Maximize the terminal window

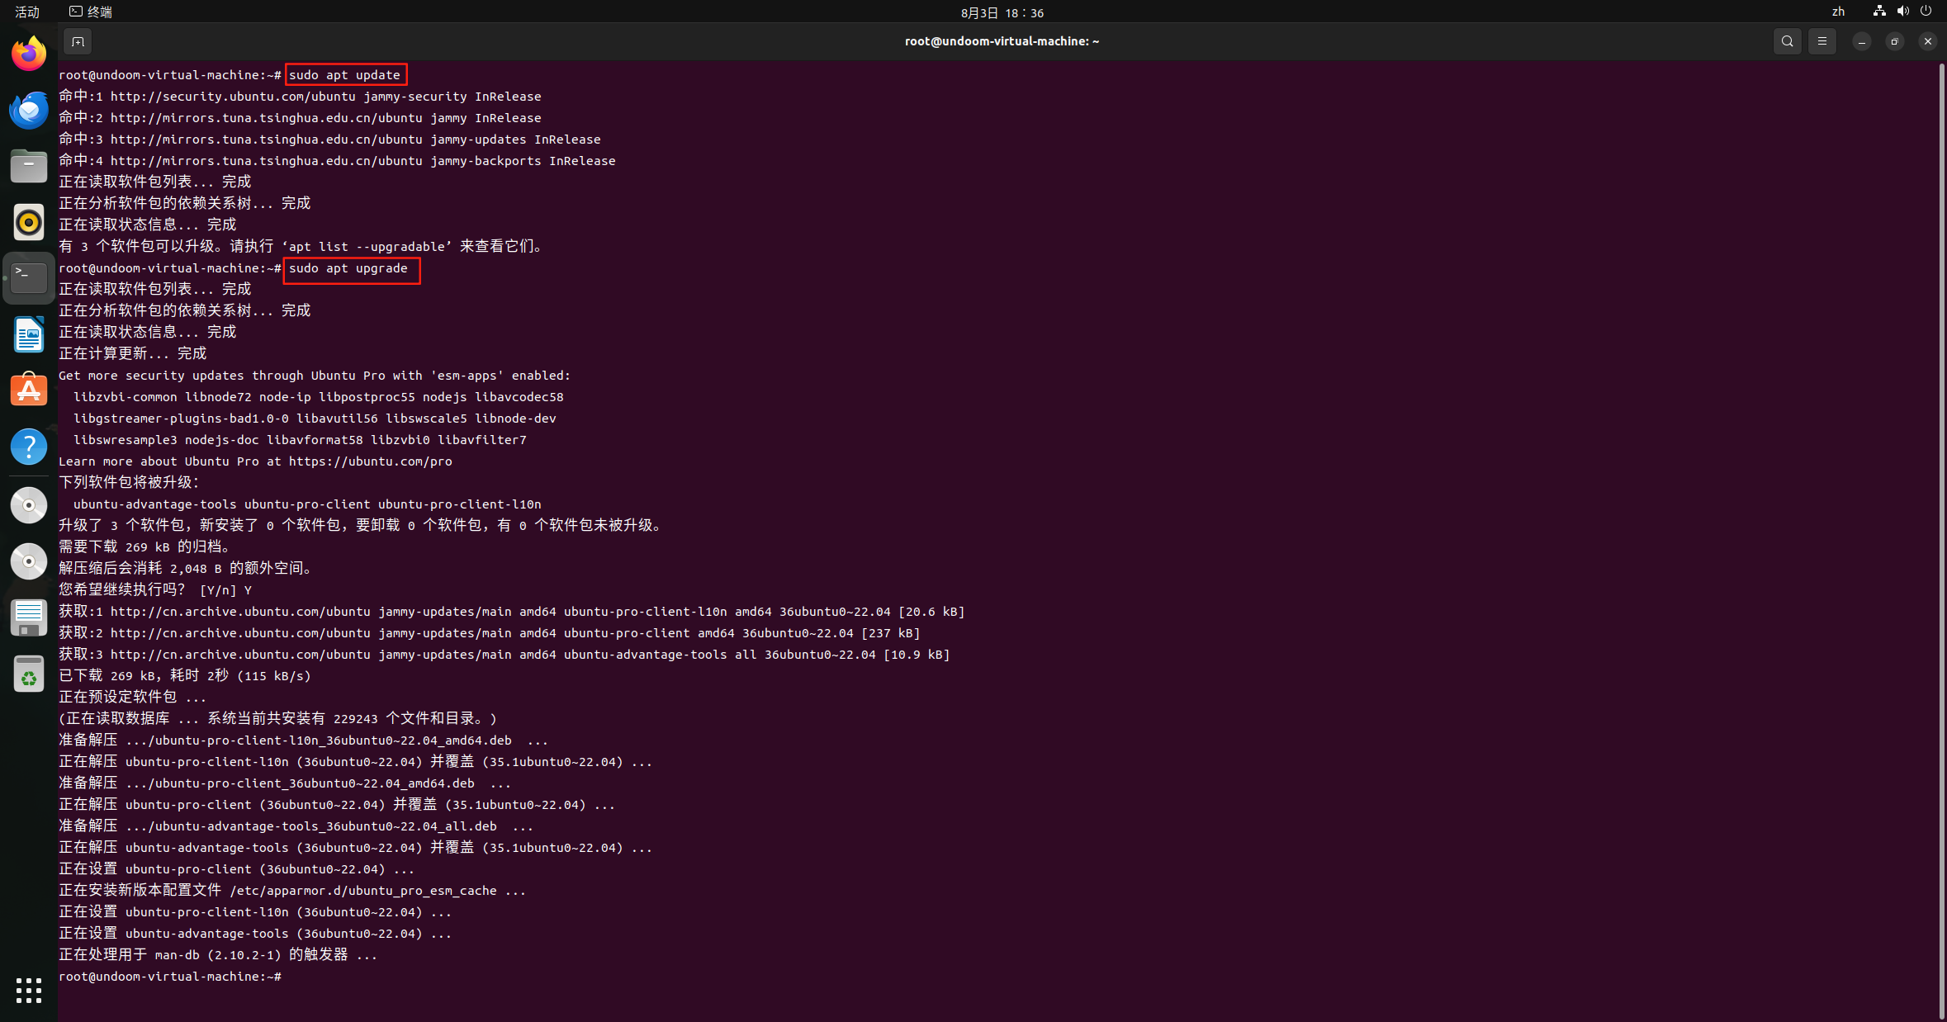(1894, 41)
